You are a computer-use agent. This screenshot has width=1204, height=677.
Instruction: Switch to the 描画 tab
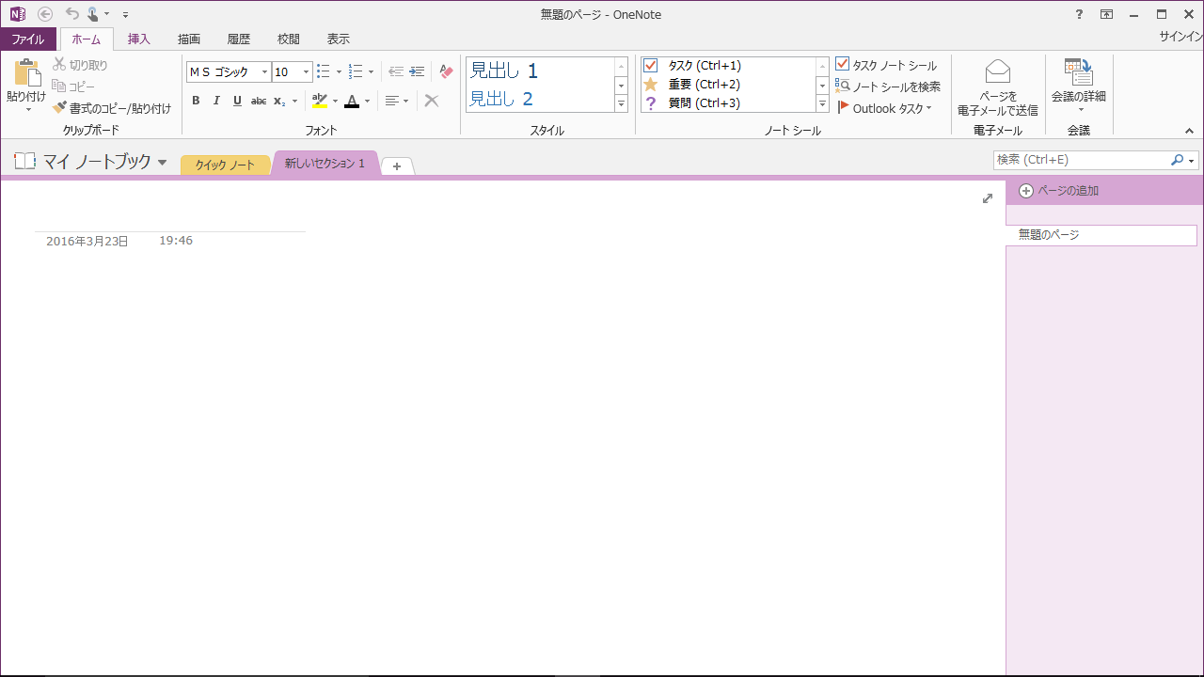coord(189,39)
